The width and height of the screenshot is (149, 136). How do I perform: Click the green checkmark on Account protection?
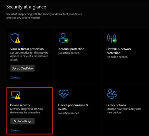tap(66, 40)
